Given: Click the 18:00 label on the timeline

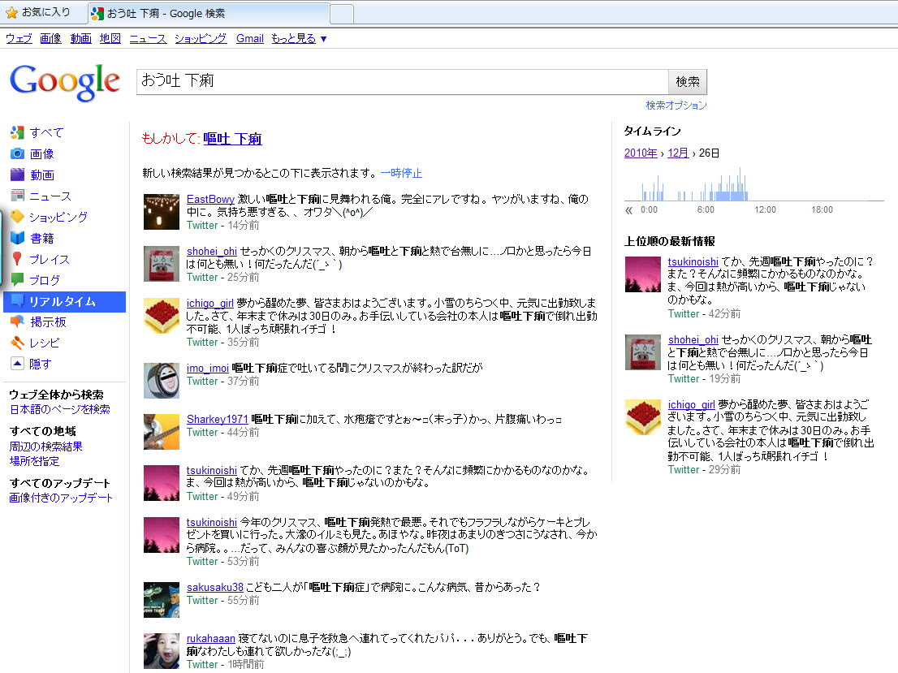Looking at the screenshot, I should pos(822,209).
